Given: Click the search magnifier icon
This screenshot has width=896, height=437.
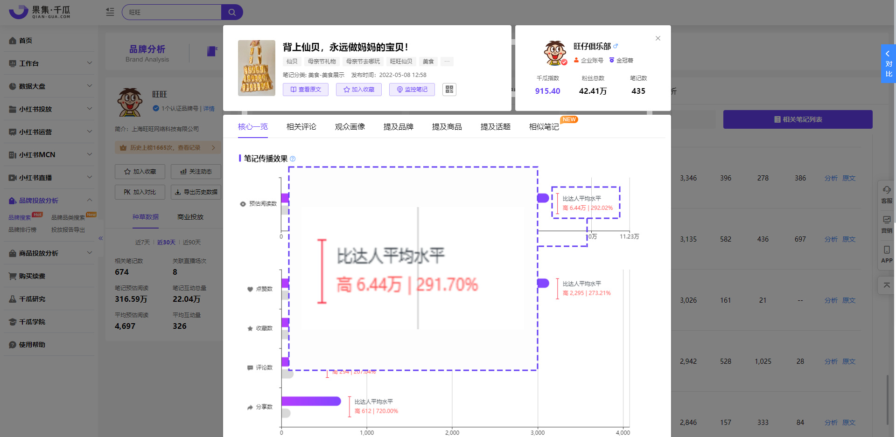Looking at the screenshot, I should (232, 12).
